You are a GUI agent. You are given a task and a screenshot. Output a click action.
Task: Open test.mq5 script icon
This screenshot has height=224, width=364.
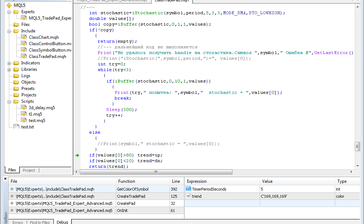coord(24,121)
